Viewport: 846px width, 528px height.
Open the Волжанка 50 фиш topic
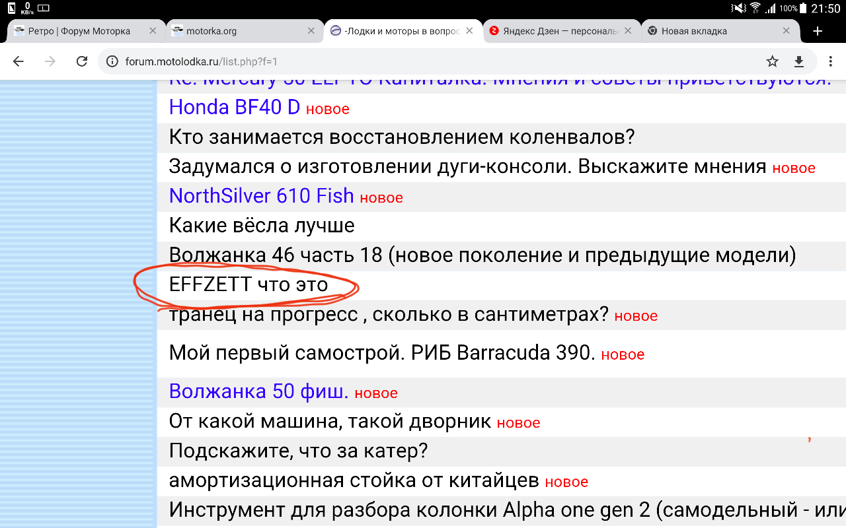click(258, 391)
